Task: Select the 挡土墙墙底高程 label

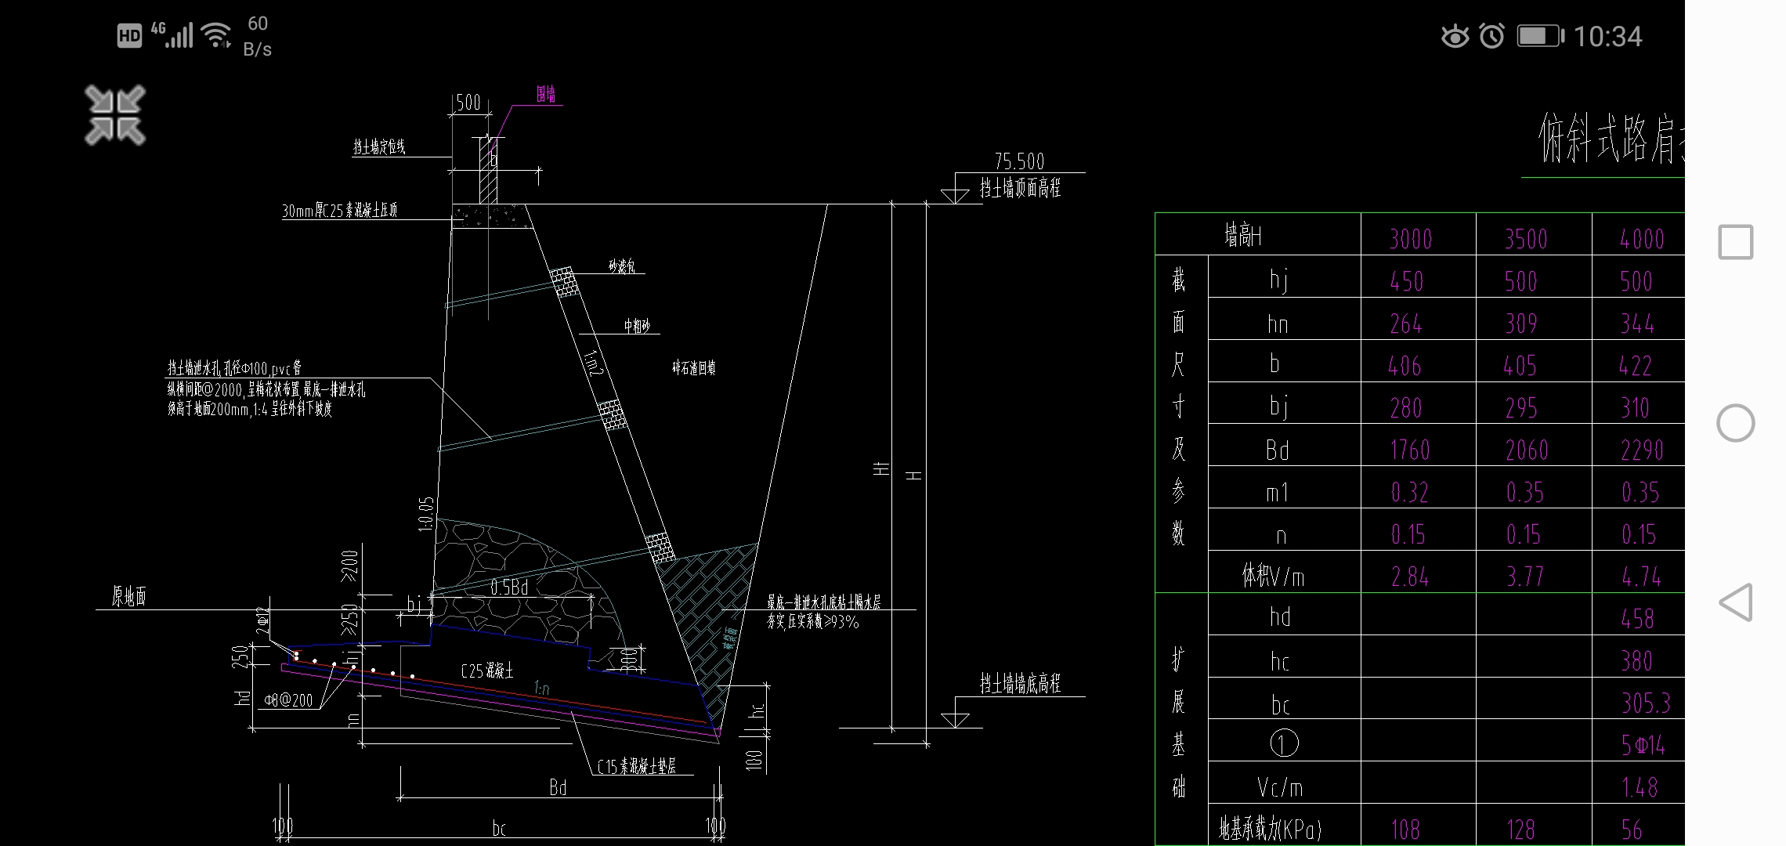Action: click(1020, 684)
